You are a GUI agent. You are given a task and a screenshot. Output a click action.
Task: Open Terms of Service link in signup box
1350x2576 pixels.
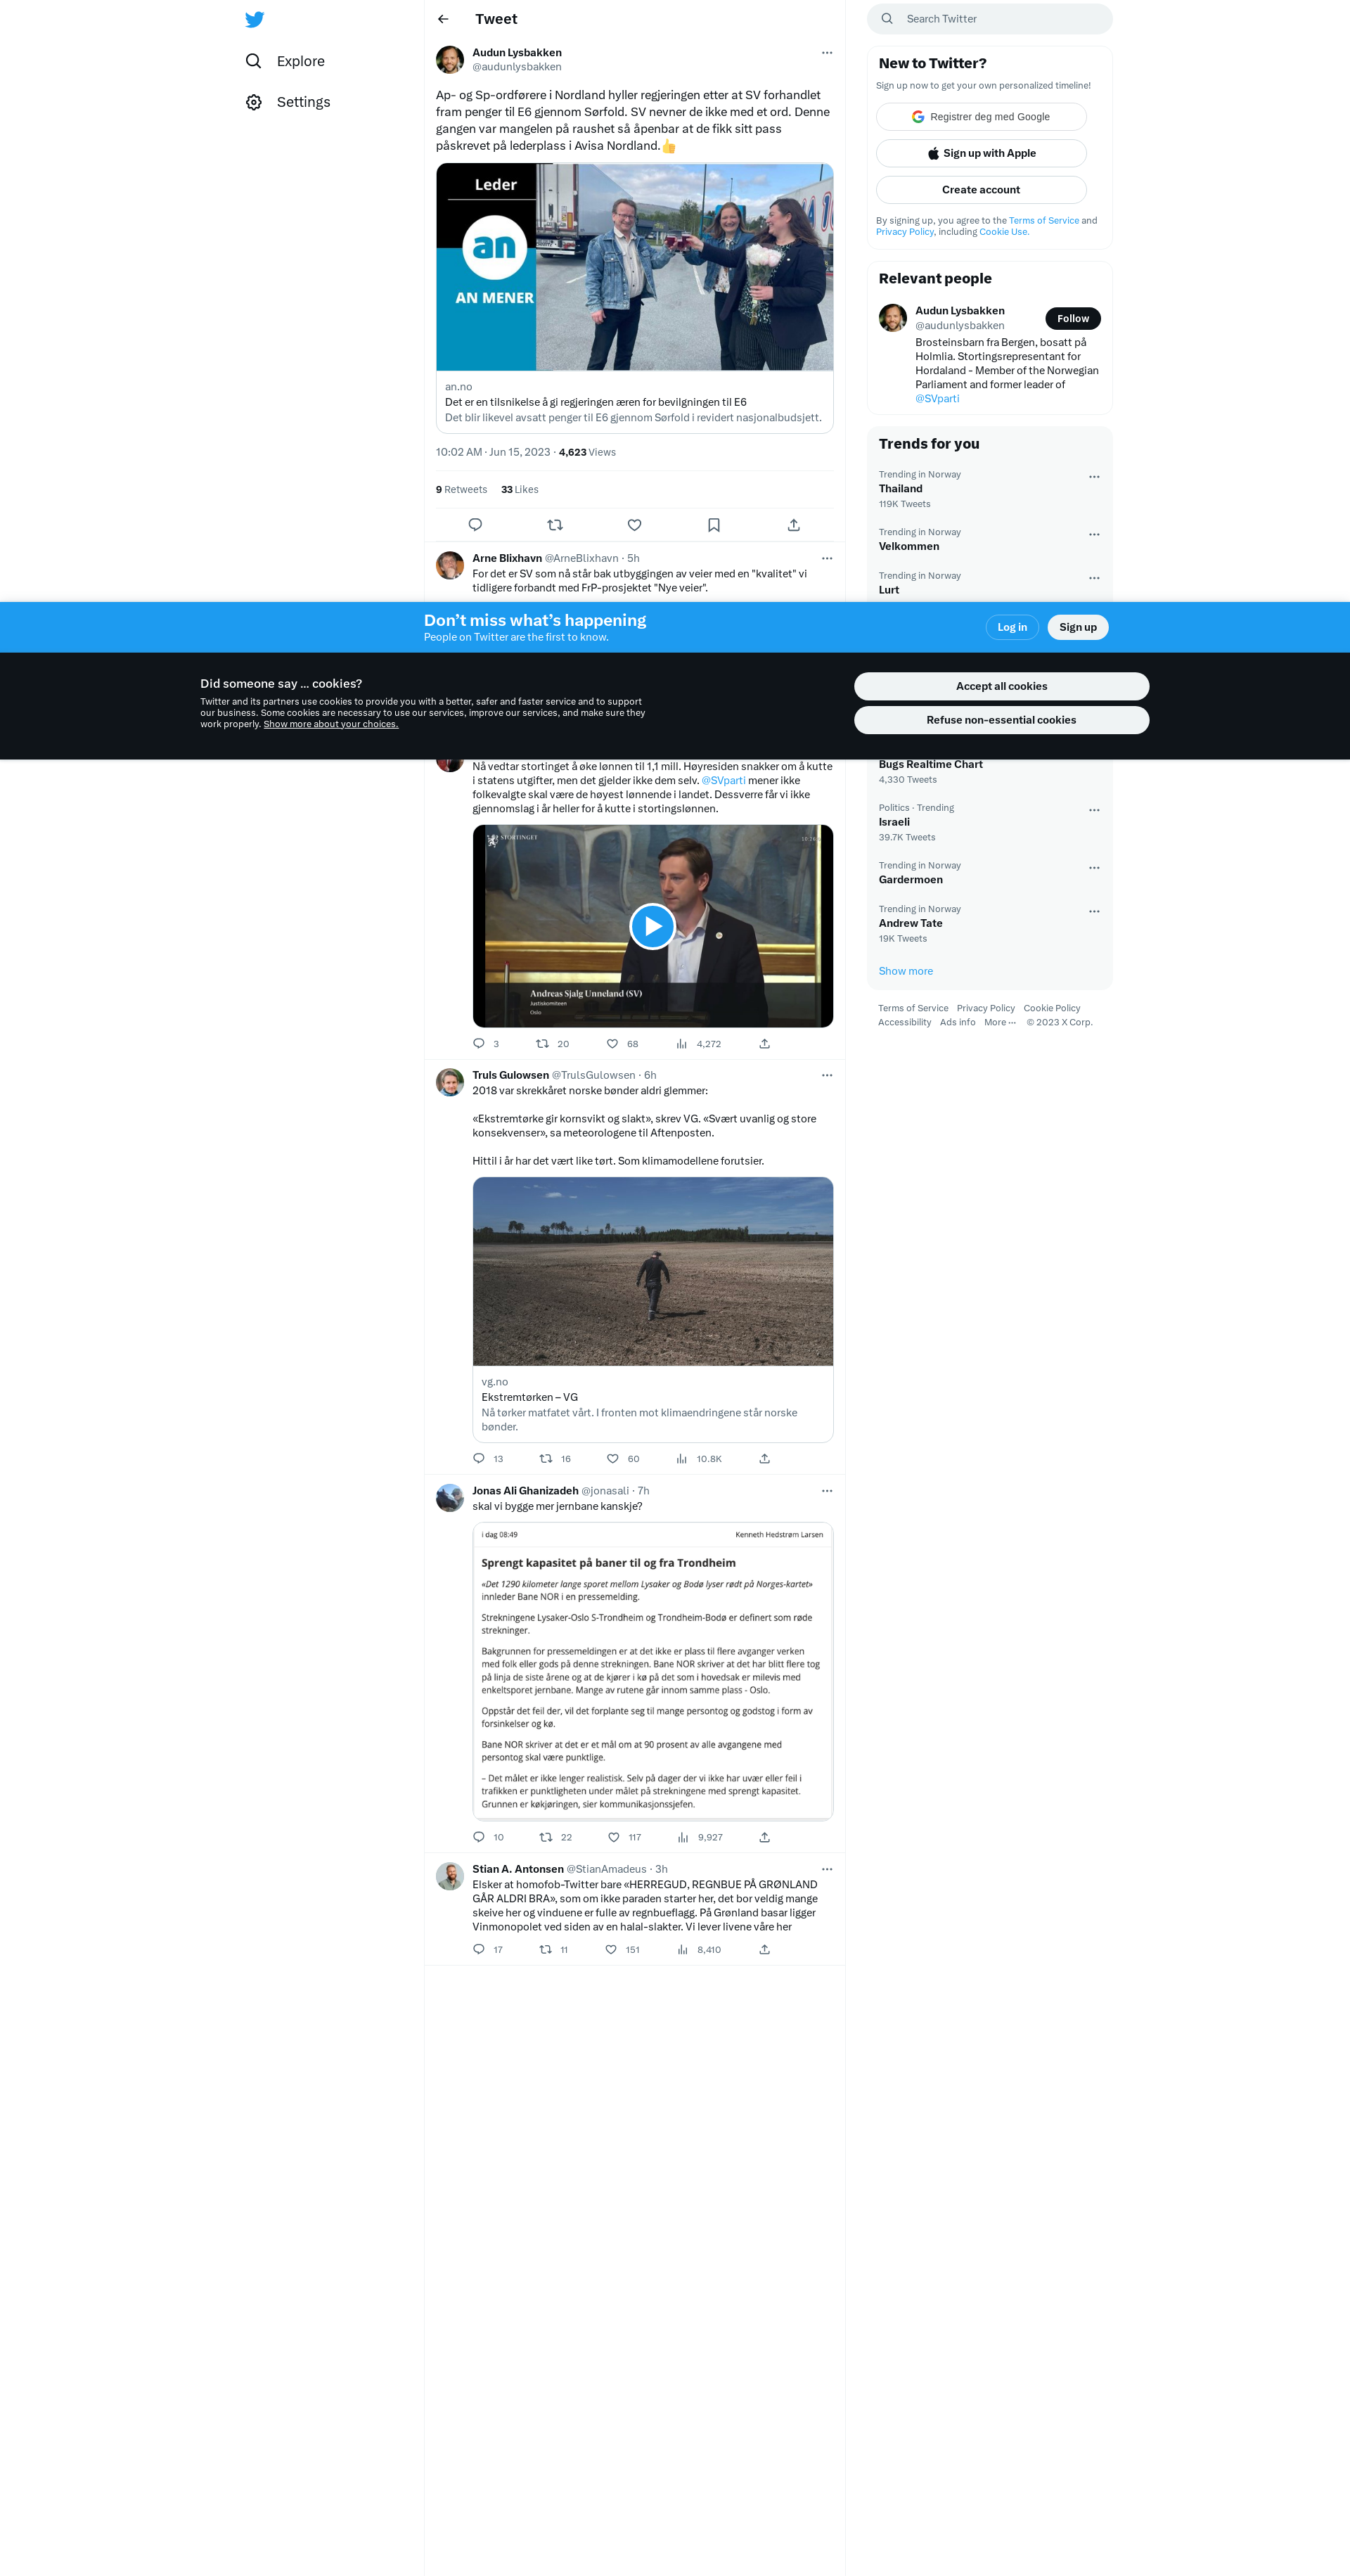point(1043,221)
